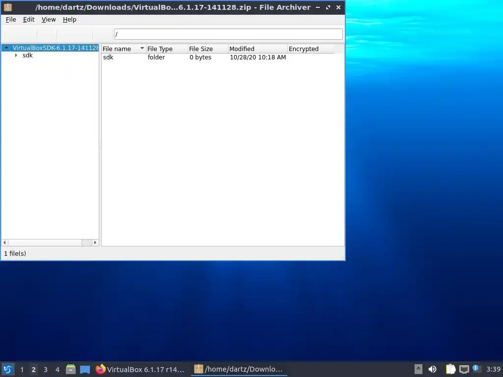Click the sort arrow in File name header
This screenshot has height=377, width=503.
tap(142, 49)
